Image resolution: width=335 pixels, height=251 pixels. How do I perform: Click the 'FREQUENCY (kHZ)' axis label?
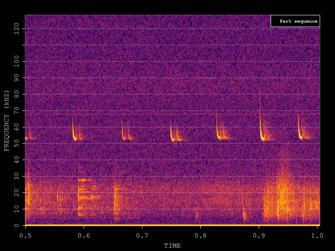click(x=7, y=121)
